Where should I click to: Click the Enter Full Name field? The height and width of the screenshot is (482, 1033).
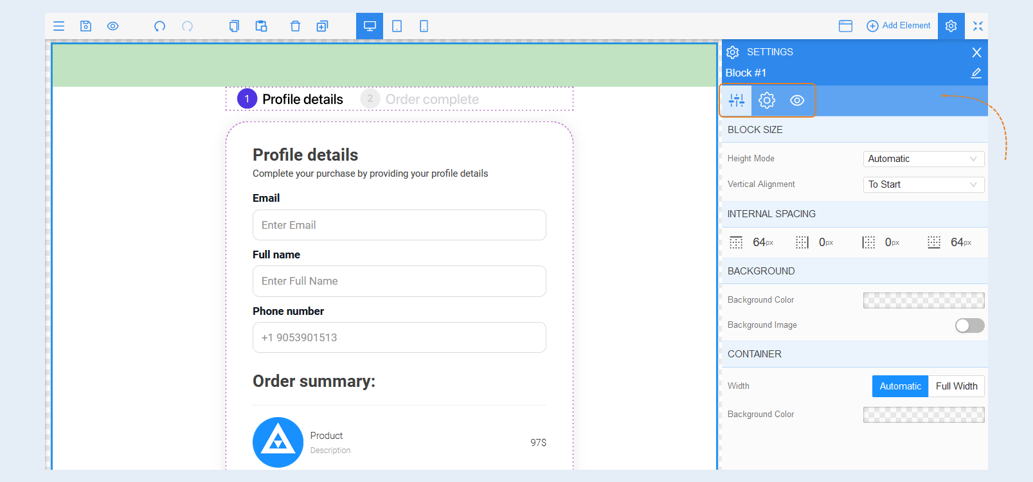pos(399,281)
